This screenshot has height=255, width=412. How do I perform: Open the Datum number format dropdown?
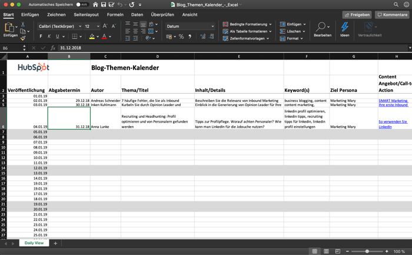click(x=190, y=26)
